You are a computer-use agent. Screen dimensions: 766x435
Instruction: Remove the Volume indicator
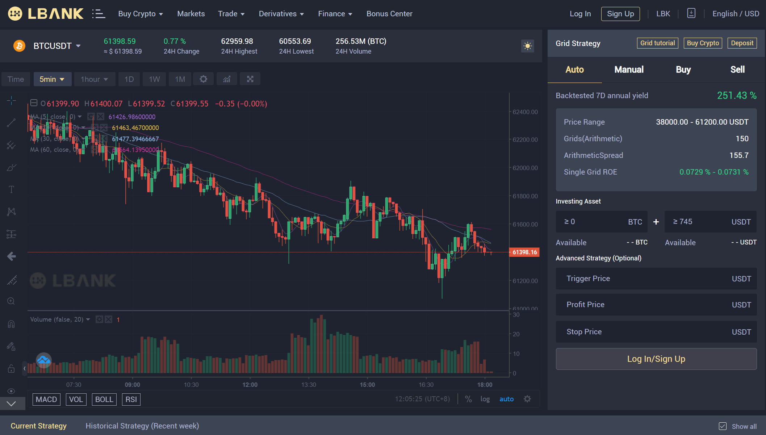[x=108, y=319]
